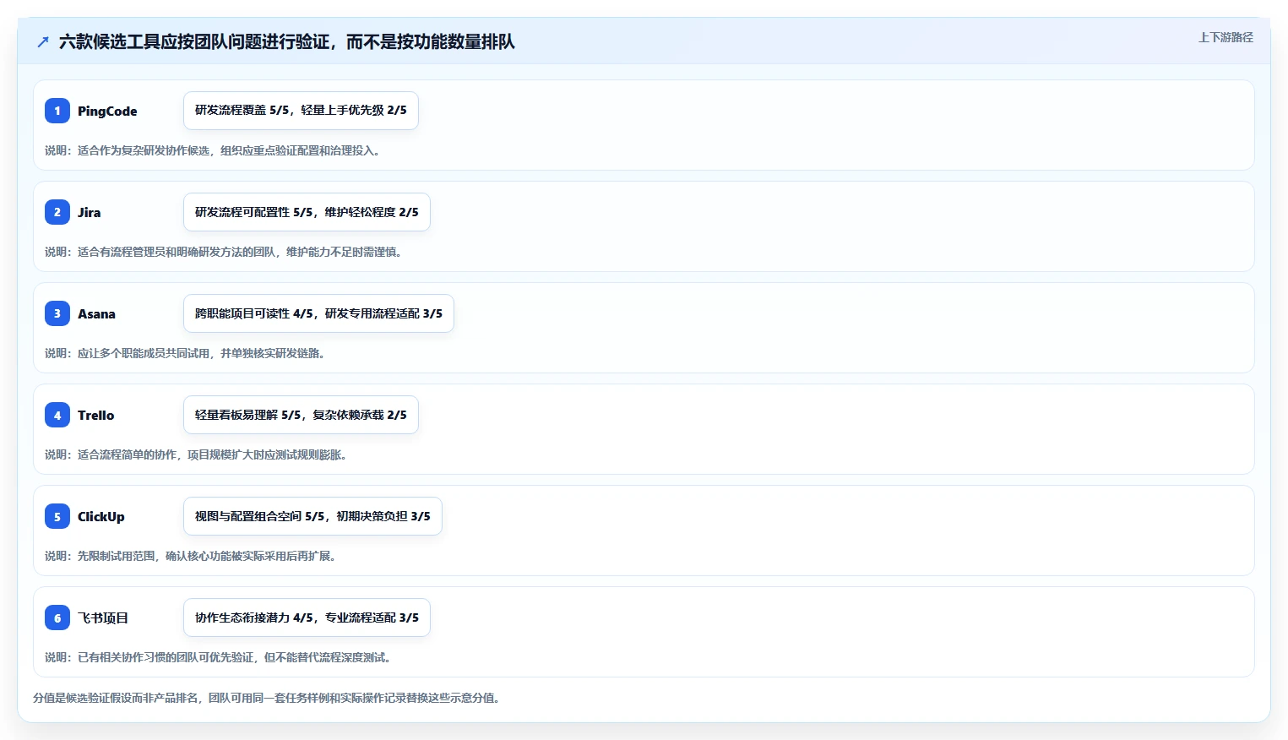
Task: Click the 上下游路径 label in header
Action: point(1226,37)
